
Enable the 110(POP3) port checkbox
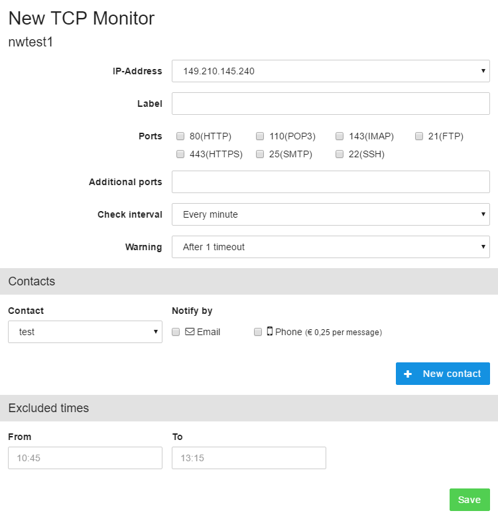[260, 136]
